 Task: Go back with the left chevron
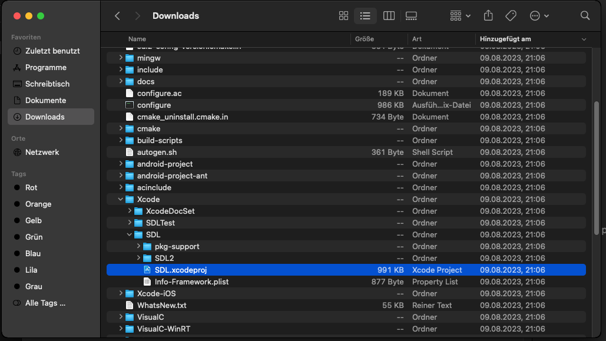117,16
